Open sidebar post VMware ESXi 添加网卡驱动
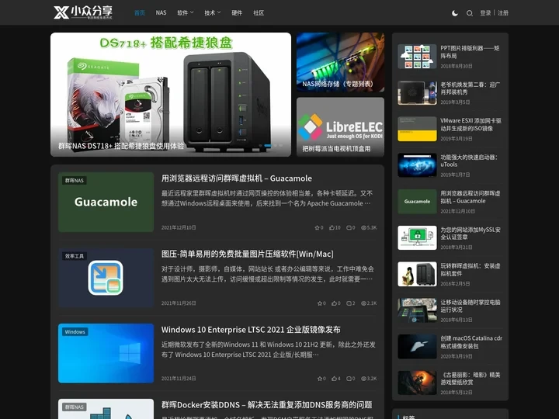This screenshot has height=419, width=559. coord(470,124)
